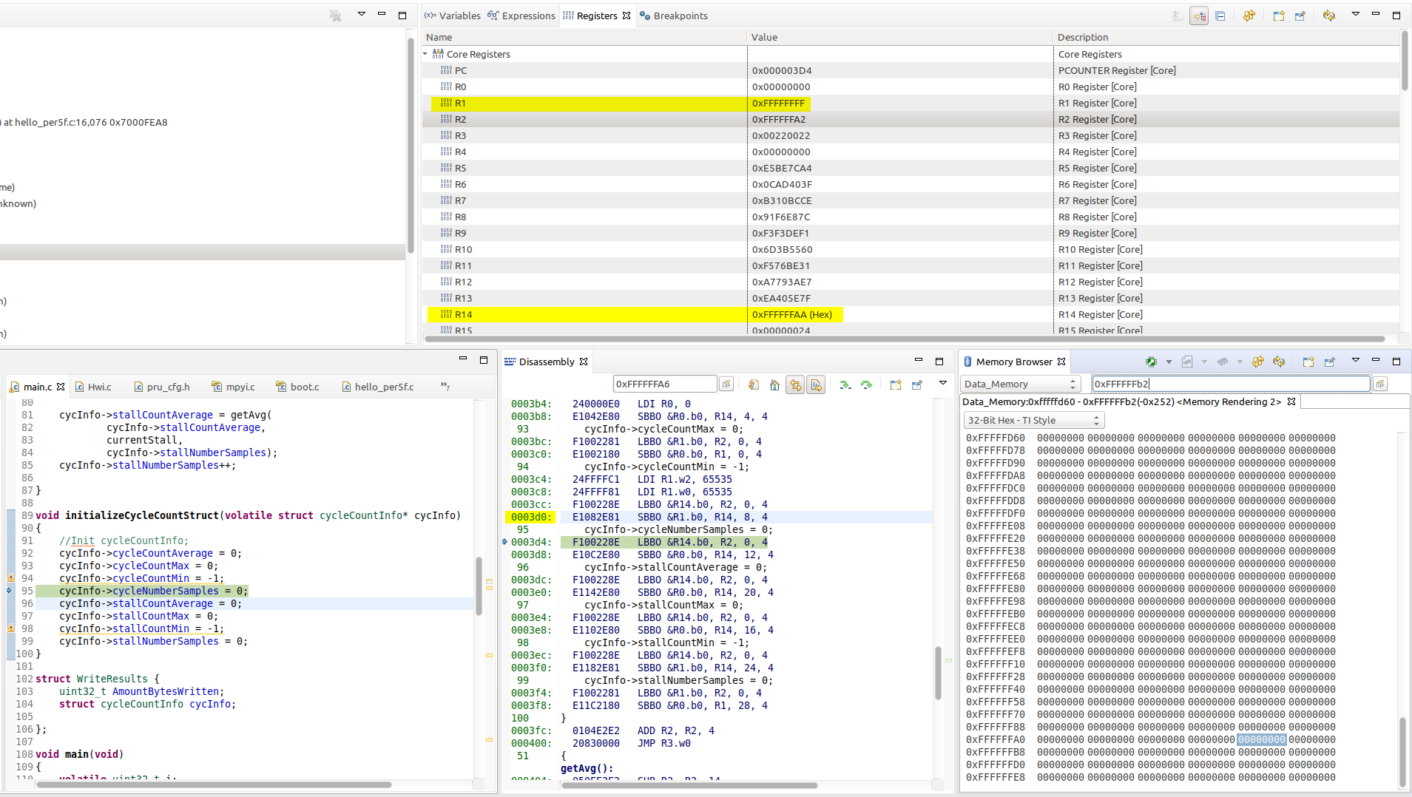Toggle Link with Active Debug Context in Disassembly
Image resolution: width=1412 pixels, height=797 pixels.
795,384
